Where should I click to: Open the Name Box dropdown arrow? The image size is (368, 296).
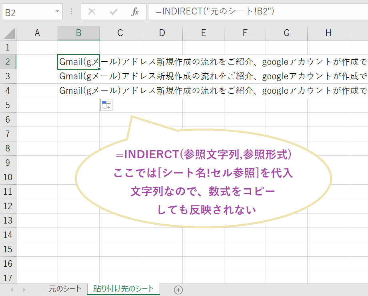(x=57, y=11)
